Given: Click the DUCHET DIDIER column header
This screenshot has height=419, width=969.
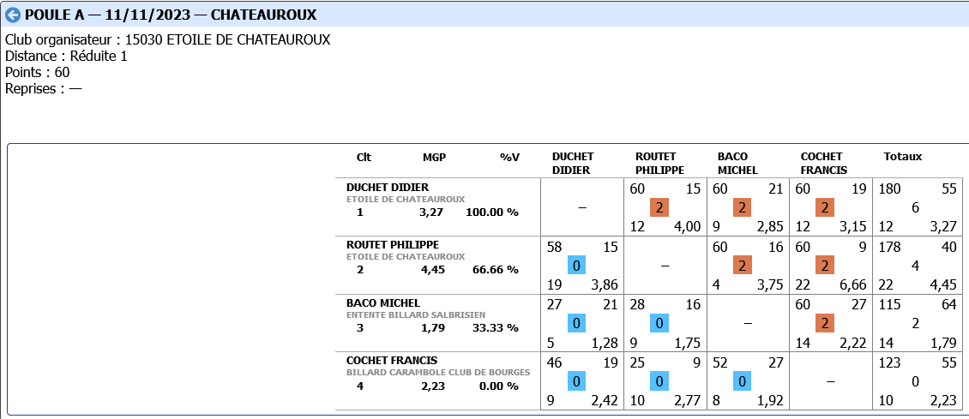Looking at the screenshot, I should coord(572,163).
